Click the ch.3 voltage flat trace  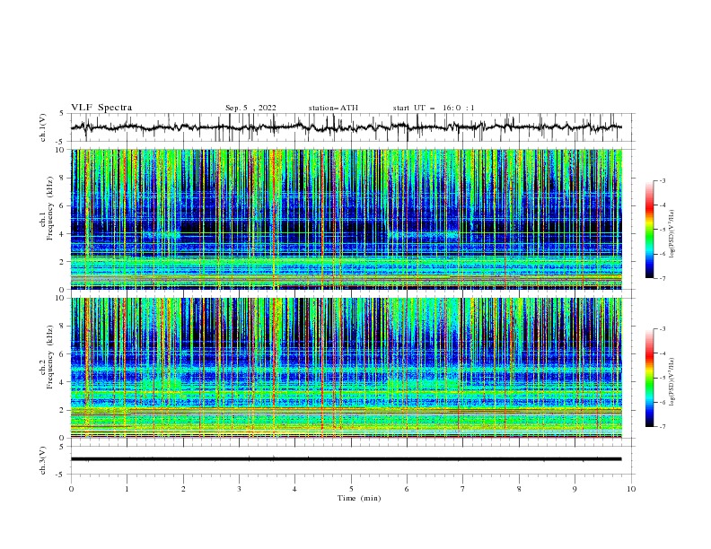point(347,459)
